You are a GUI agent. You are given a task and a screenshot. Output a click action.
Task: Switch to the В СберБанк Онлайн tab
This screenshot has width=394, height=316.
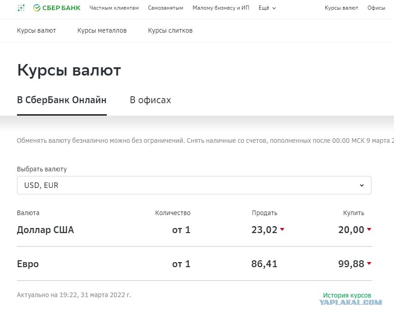pos(62,100)
